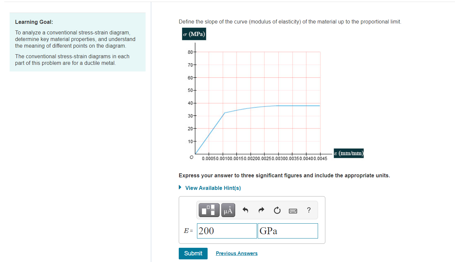Click the σ (MPa) axis label
This screenshot has height=262, width=455.
[194, 34]
